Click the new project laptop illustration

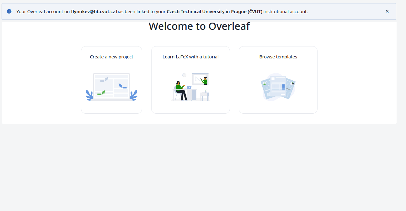click(x=111, y=87)
